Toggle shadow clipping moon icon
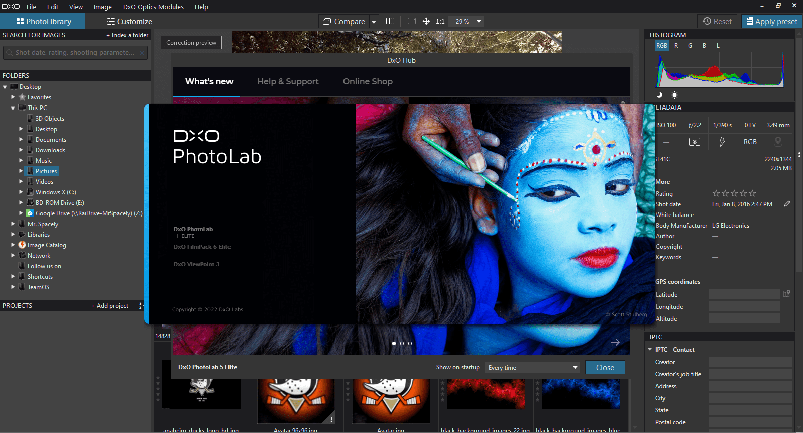This screenshot has width=803, height=433. pos(659,95)
